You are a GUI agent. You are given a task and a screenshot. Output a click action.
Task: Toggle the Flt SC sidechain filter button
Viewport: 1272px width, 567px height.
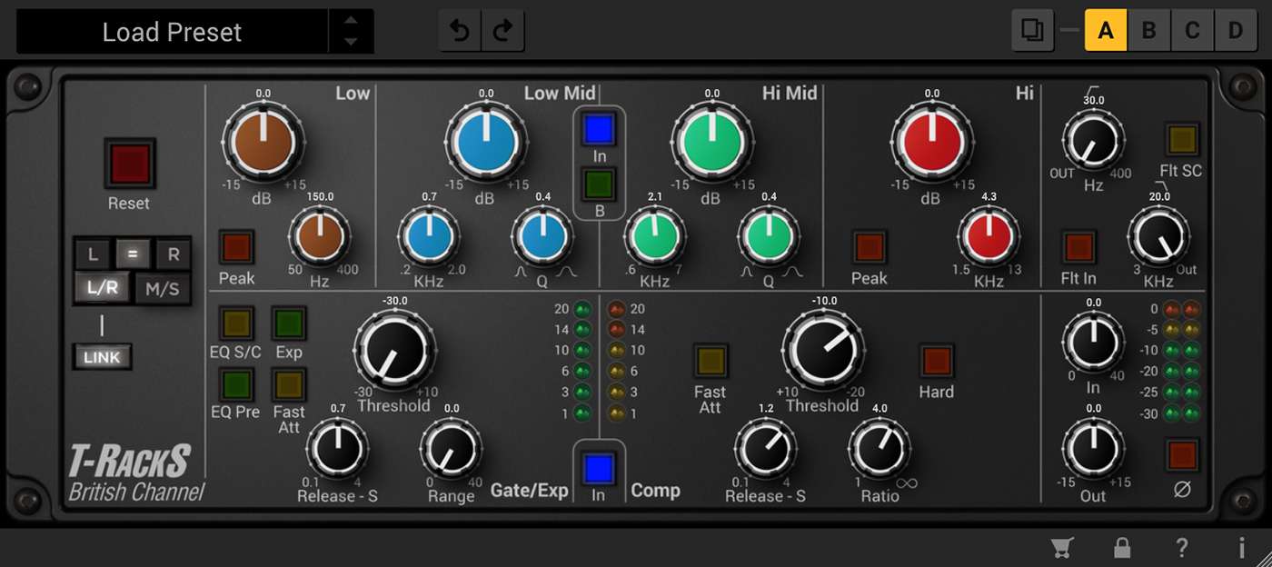pos(1182,139)
